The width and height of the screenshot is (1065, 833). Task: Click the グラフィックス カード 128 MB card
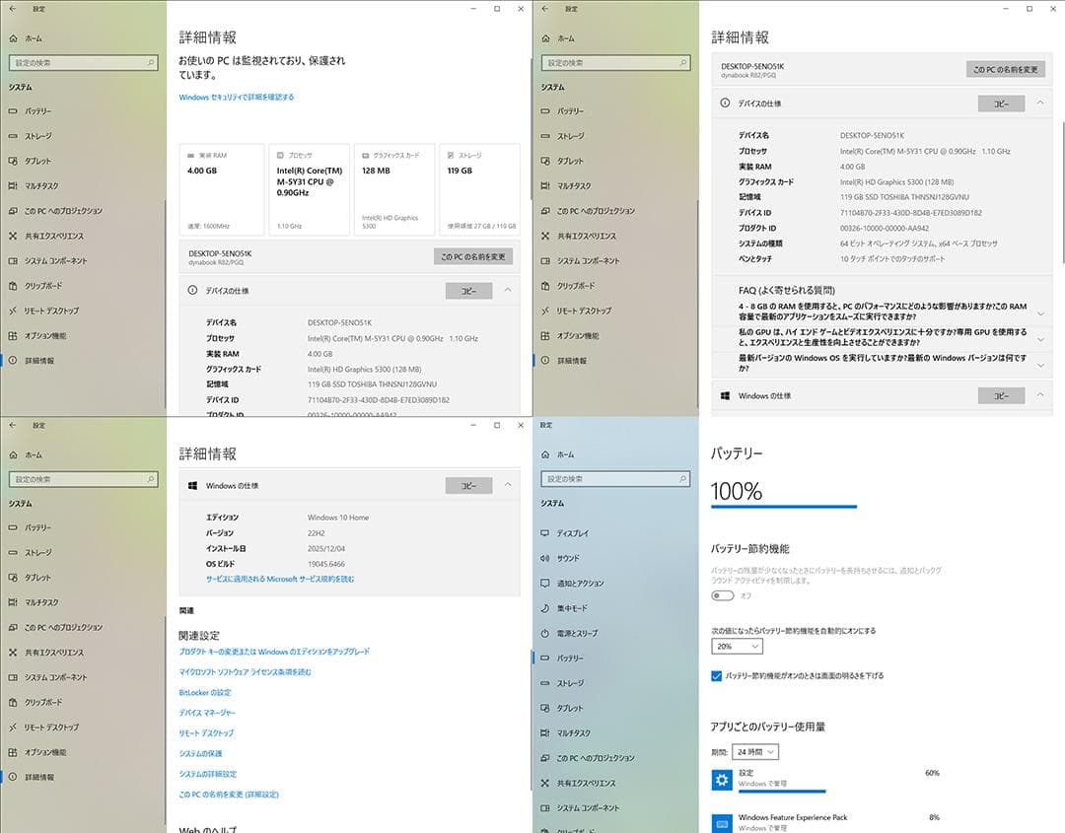click(393, 190)
